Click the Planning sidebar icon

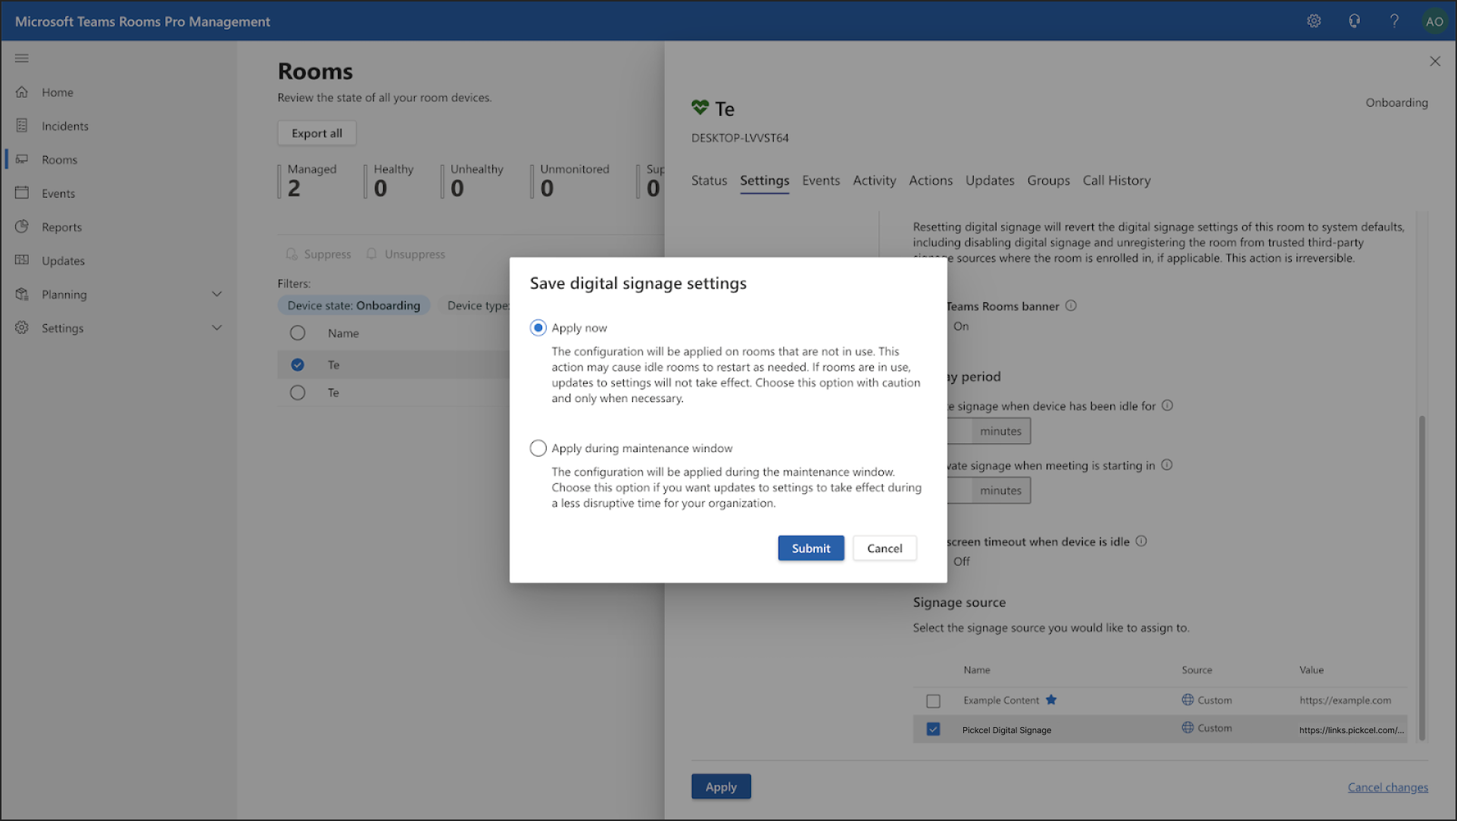pyautogui.click(x=22, y=294)
